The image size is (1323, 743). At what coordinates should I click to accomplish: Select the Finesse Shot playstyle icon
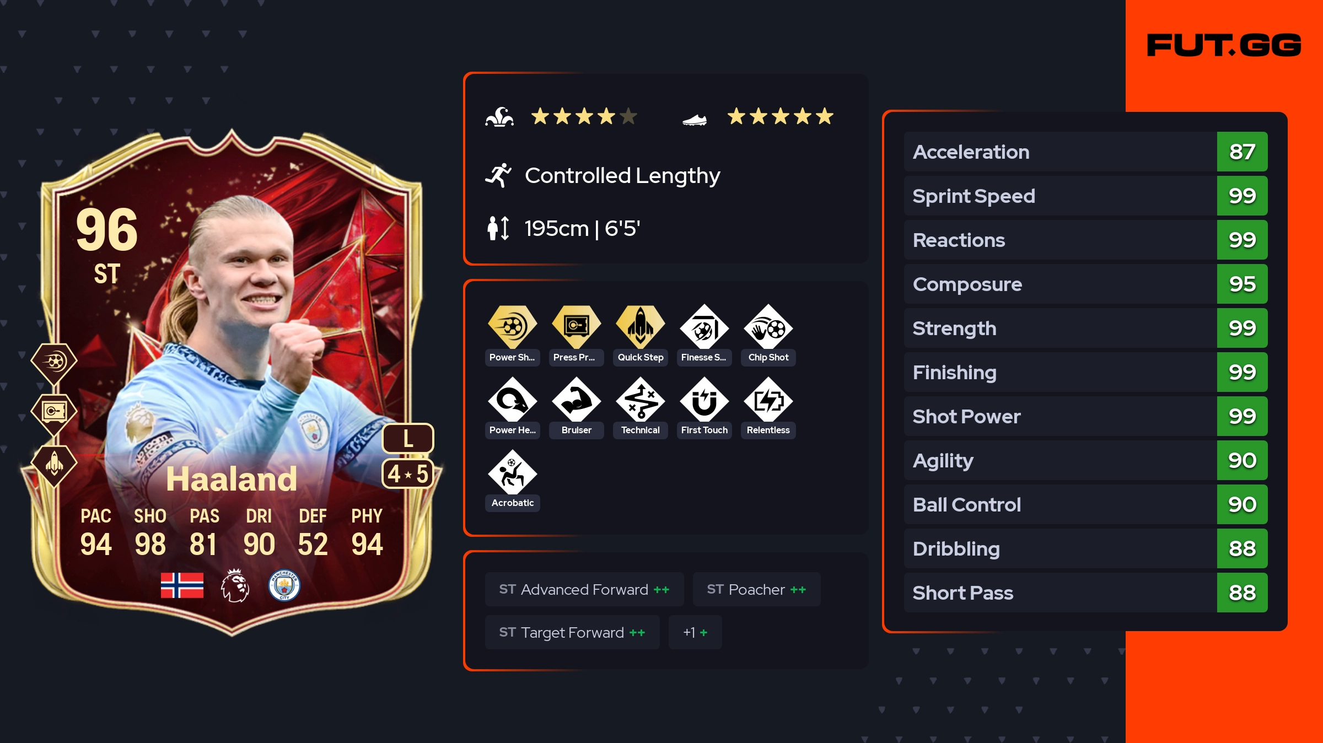704,327
